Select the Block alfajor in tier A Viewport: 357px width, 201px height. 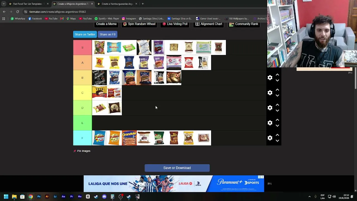(114, 63)
